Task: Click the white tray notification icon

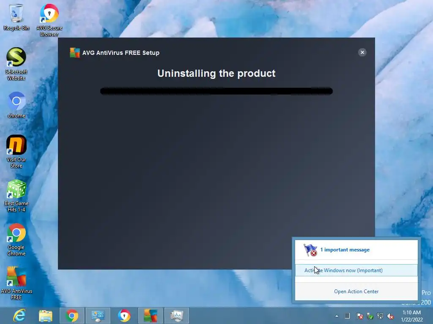Action: click(x=348, y=316)
